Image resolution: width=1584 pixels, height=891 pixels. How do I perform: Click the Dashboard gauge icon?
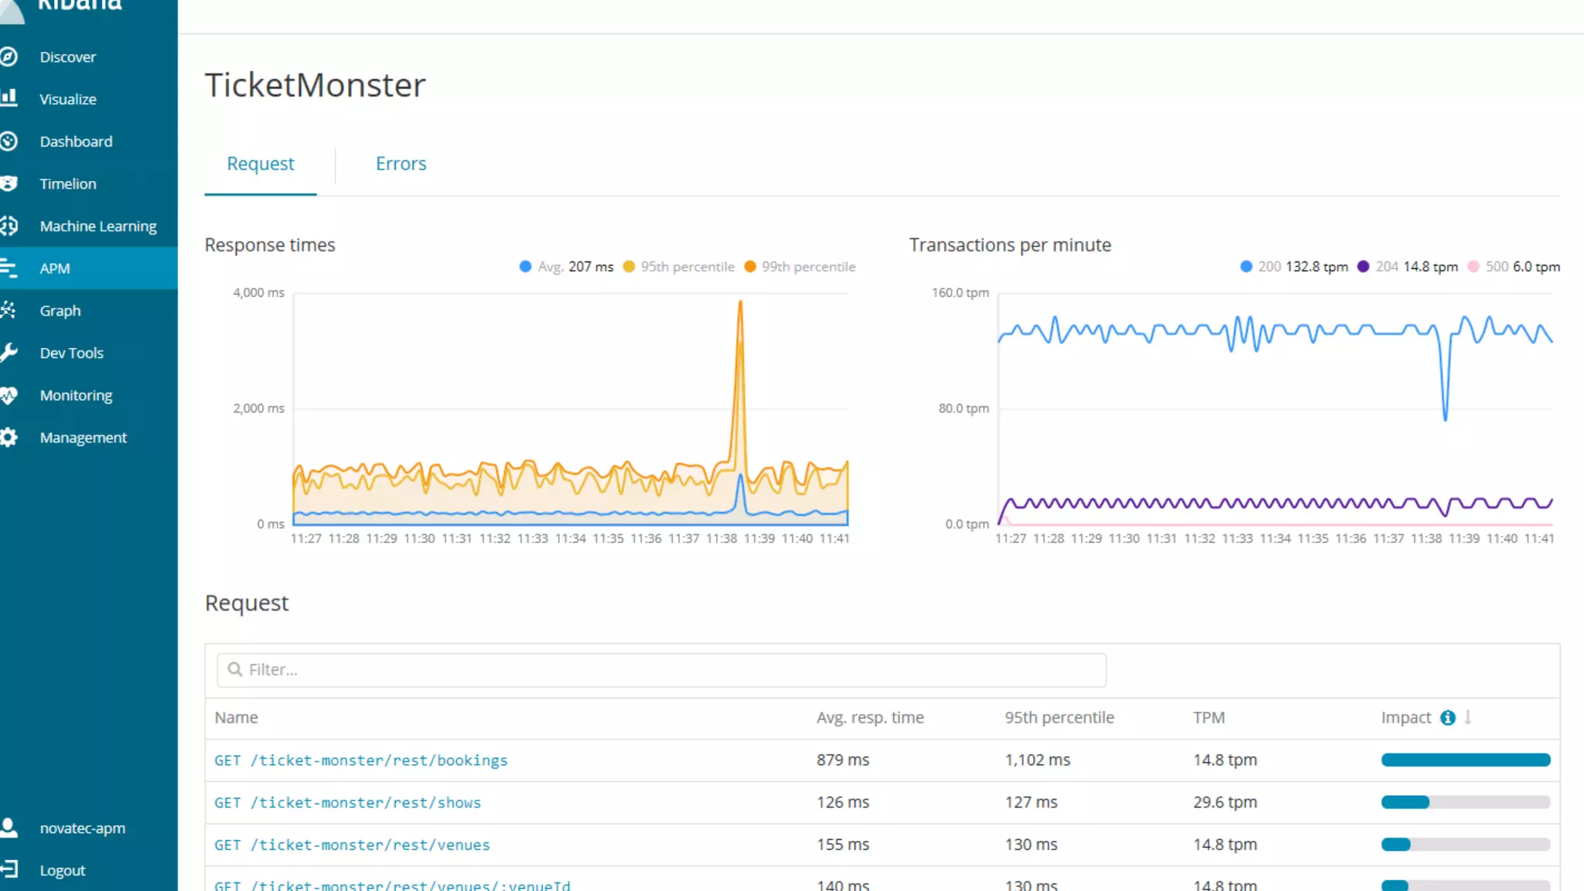pos(9,141)
